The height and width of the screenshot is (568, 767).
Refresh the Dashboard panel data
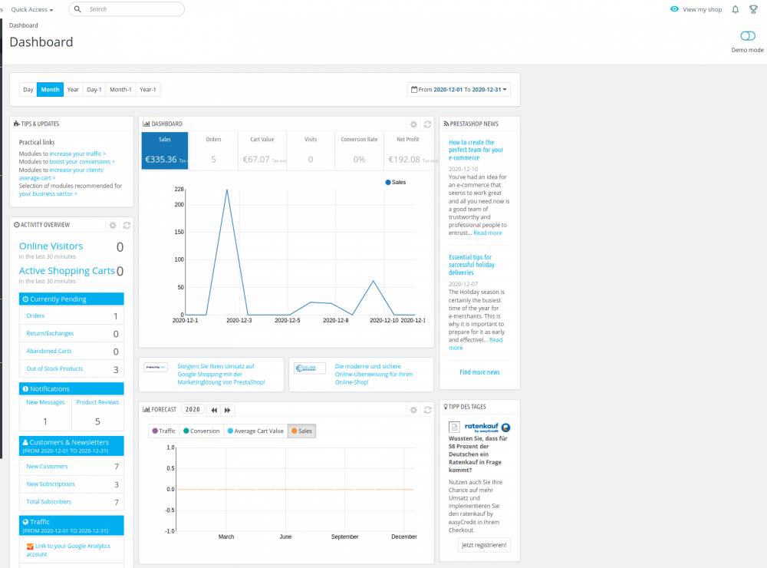coord(427,124)
